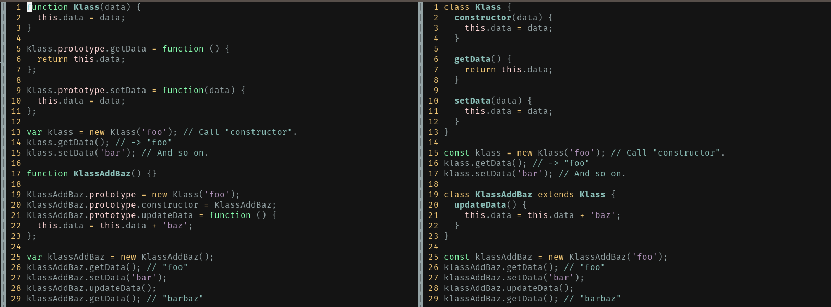
Task: Click line number 19 in the right pane
Action: click(x=433, y=195)
